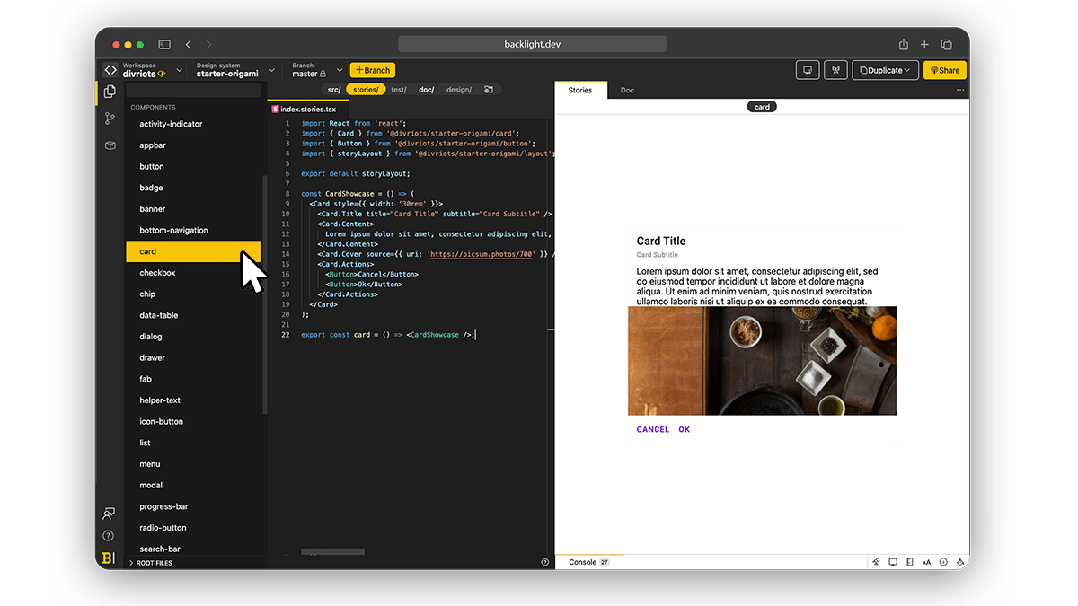Open the feedback icon in left sidebar
This screenshot has height=606, width=1078.
[x=109, y=514]
